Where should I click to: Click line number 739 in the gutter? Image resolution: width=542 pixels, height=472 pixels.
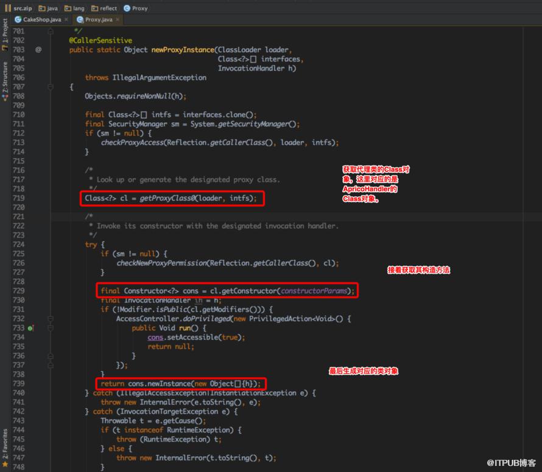(x=19, y=384)
